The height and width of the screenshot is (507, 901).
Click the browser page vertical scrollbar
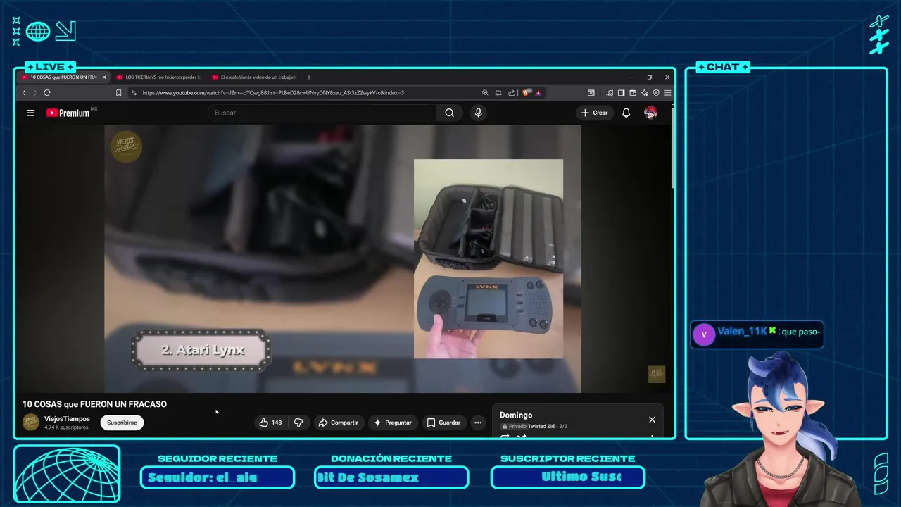(673, 148)
